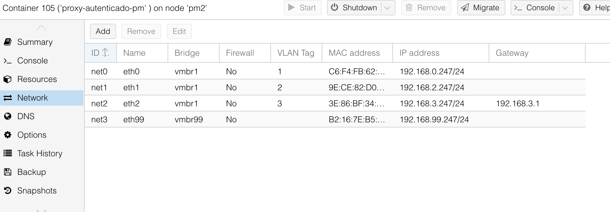
Task: Select the net3 eth99 interface row
Action: (225, 119)
